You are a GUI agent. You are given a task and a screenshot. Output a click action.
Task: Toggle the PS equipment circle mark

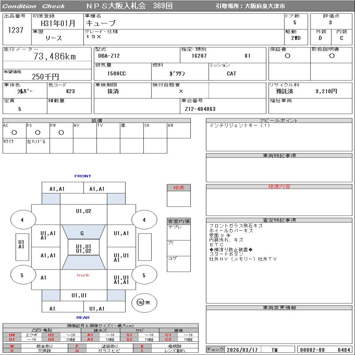click(37, 132)
